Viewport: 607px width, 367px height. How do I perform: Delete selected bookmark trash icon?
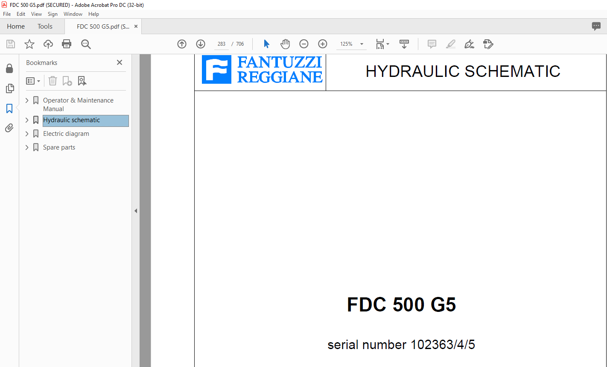(53, 81)
